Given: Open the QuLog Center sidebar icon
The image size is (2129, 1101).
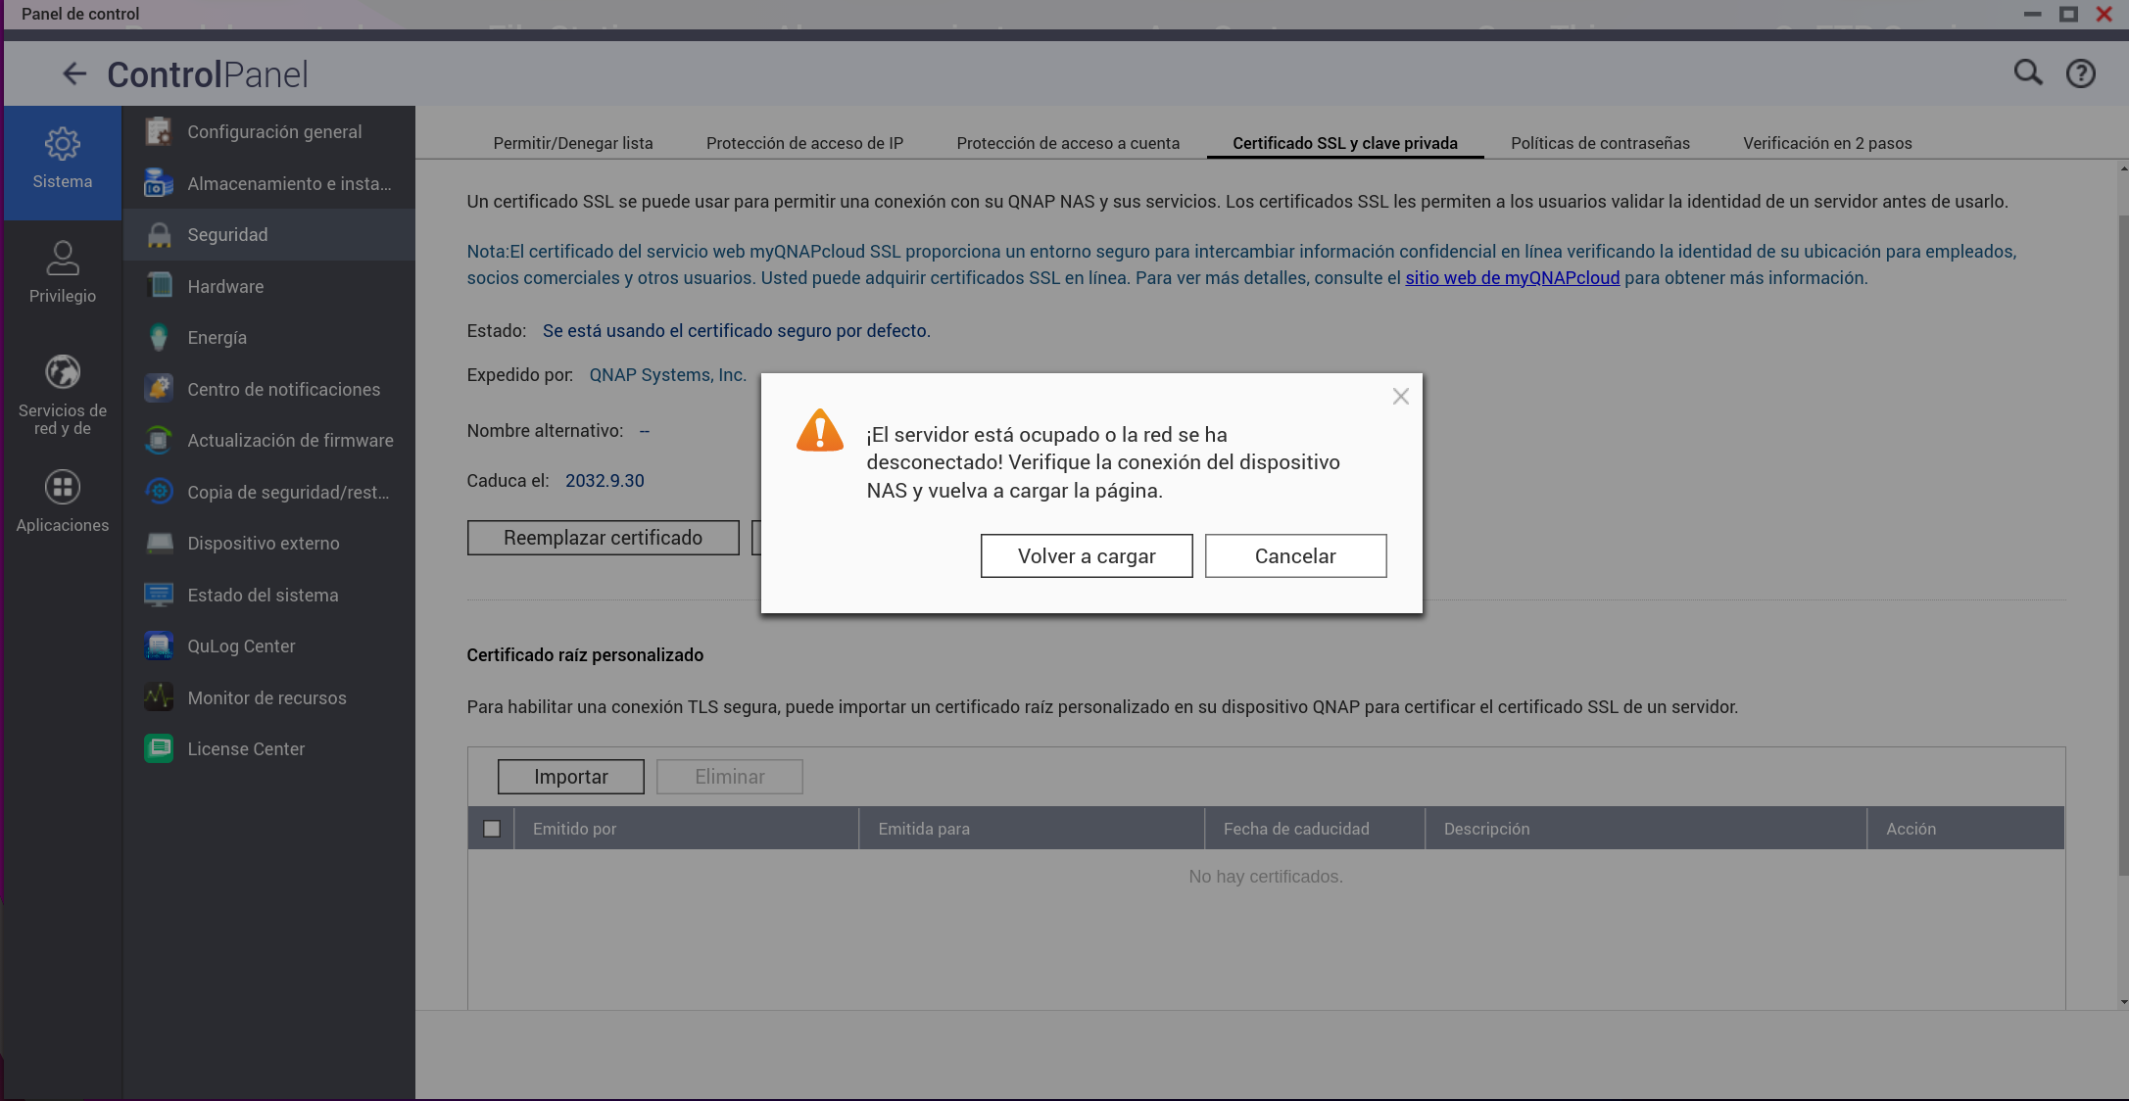Looking at the screenshot, I should [159, 646].
